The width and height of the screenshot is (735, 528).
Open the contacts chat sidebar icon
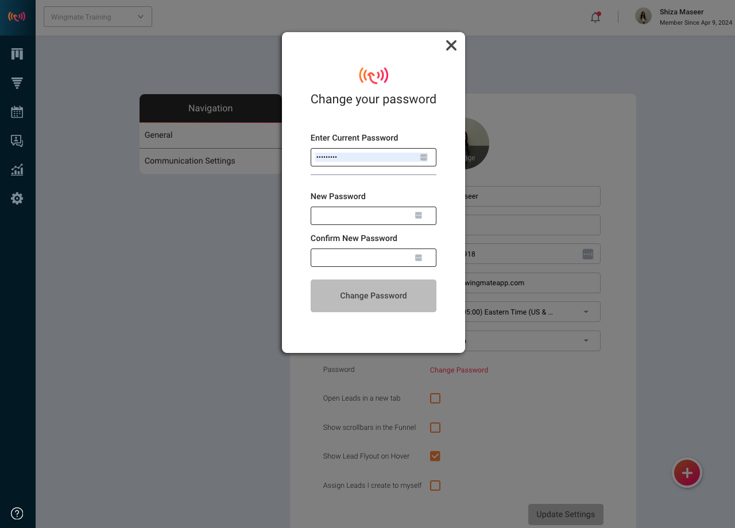[17, 141]
